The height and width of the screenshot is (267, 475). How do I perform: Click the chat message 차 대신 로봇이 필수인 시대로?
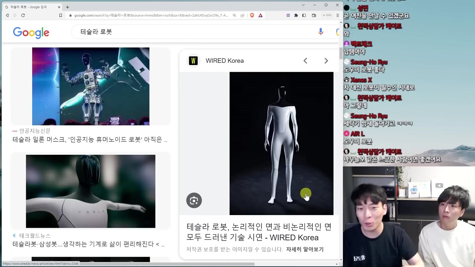coord(379,88)
